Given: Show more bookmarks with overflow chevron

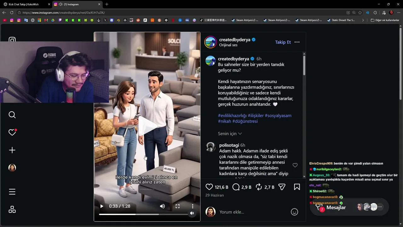Looking at the screenshot, I should click(x=363, y=20).
